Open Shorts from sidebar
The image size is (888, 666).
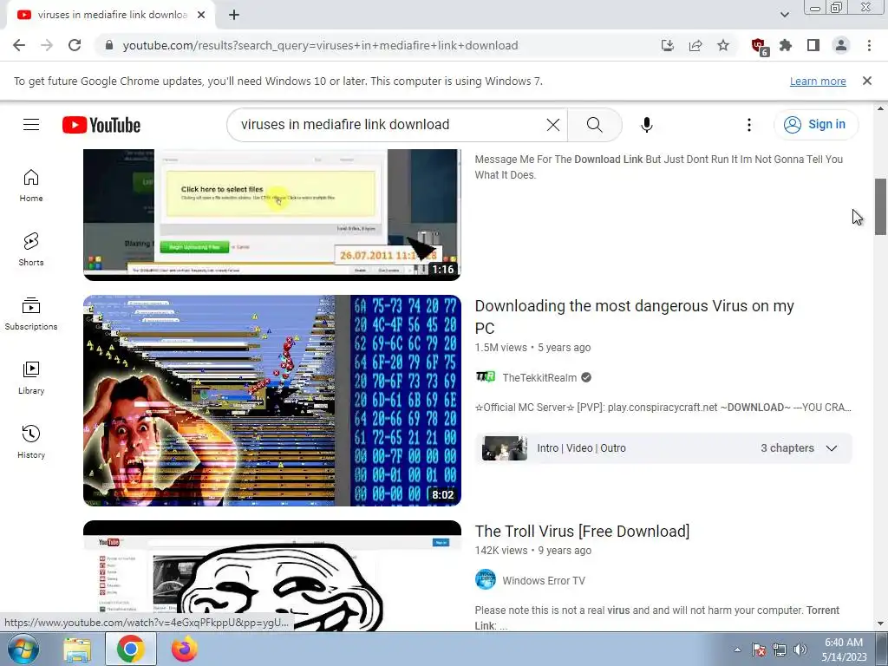click(31, 250)
